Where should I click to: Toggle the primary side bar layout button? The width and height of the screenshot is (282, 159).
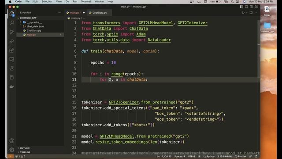tap(241, 7)
